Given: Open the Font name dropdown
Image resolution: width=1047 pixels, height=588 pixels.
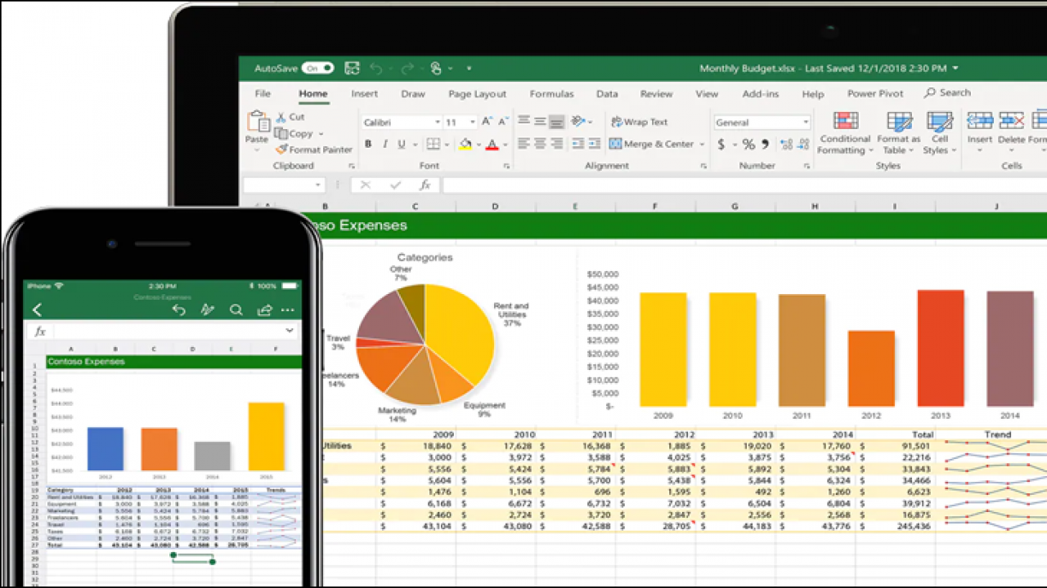Looking at the screenshot, I should (437, 122).
